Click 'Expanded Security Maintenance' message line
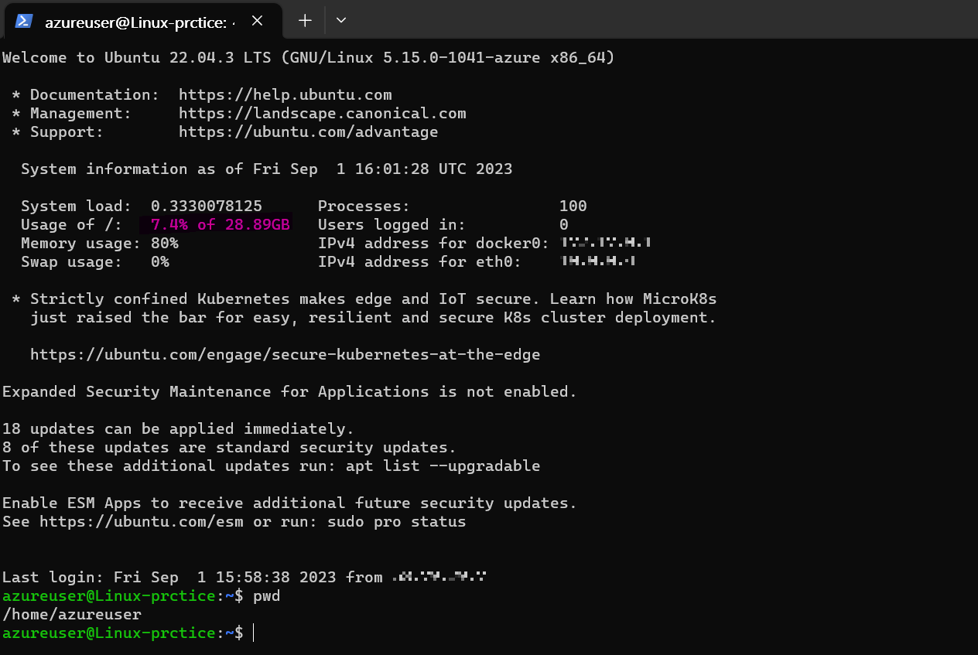The width and height of the screenshot is (978, 655). click(x=290, y=392)
